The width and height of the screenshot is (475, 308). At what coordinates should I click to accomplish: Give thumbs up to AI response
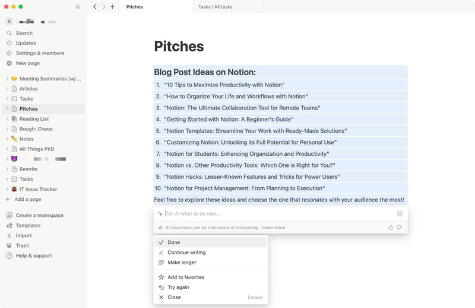tap(391, 227)
